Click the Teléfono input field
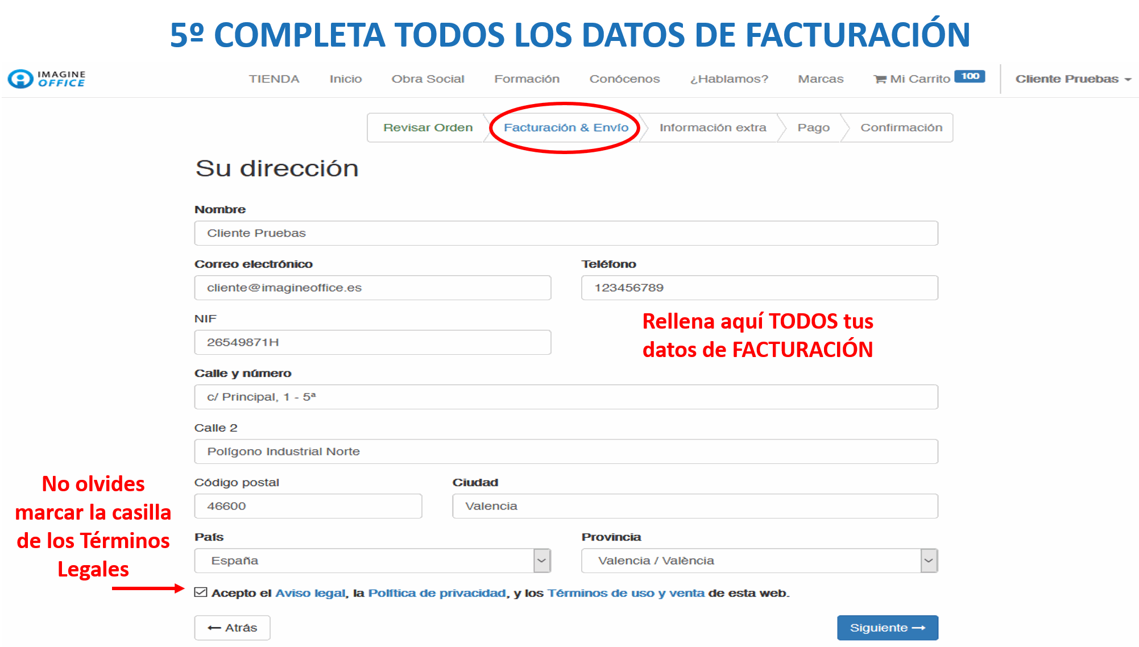 click(x=759, y=288)
